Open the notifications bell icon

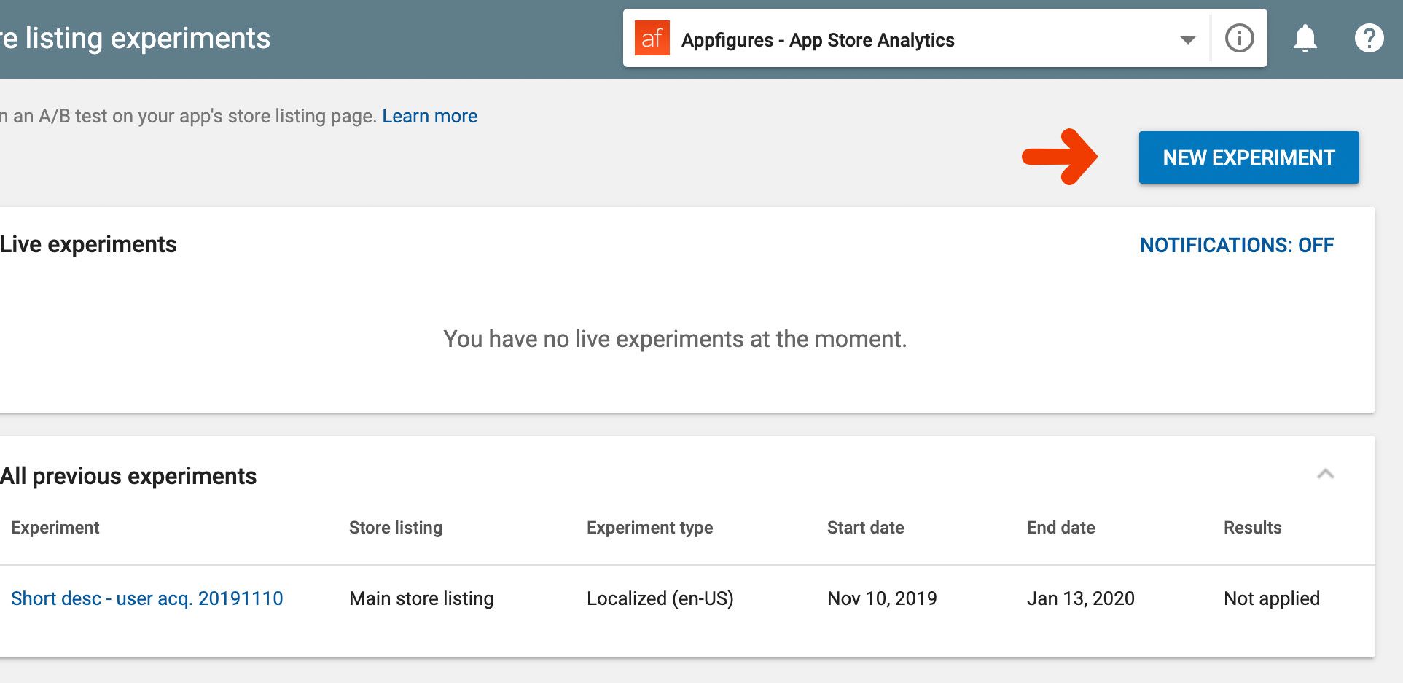(x=1305, y=38)
